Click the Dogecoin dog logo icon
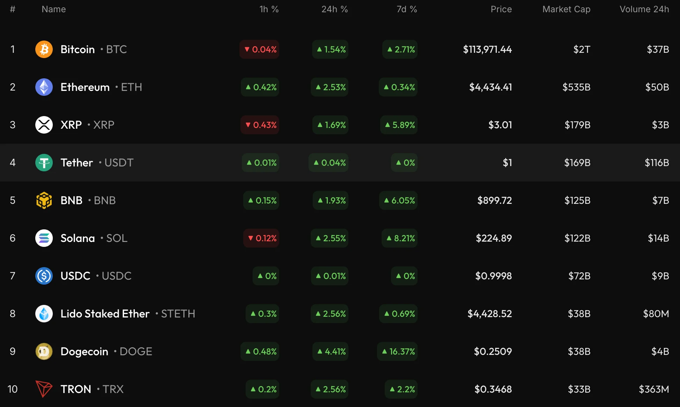The image size is (680, 407). tap(44, 351)
